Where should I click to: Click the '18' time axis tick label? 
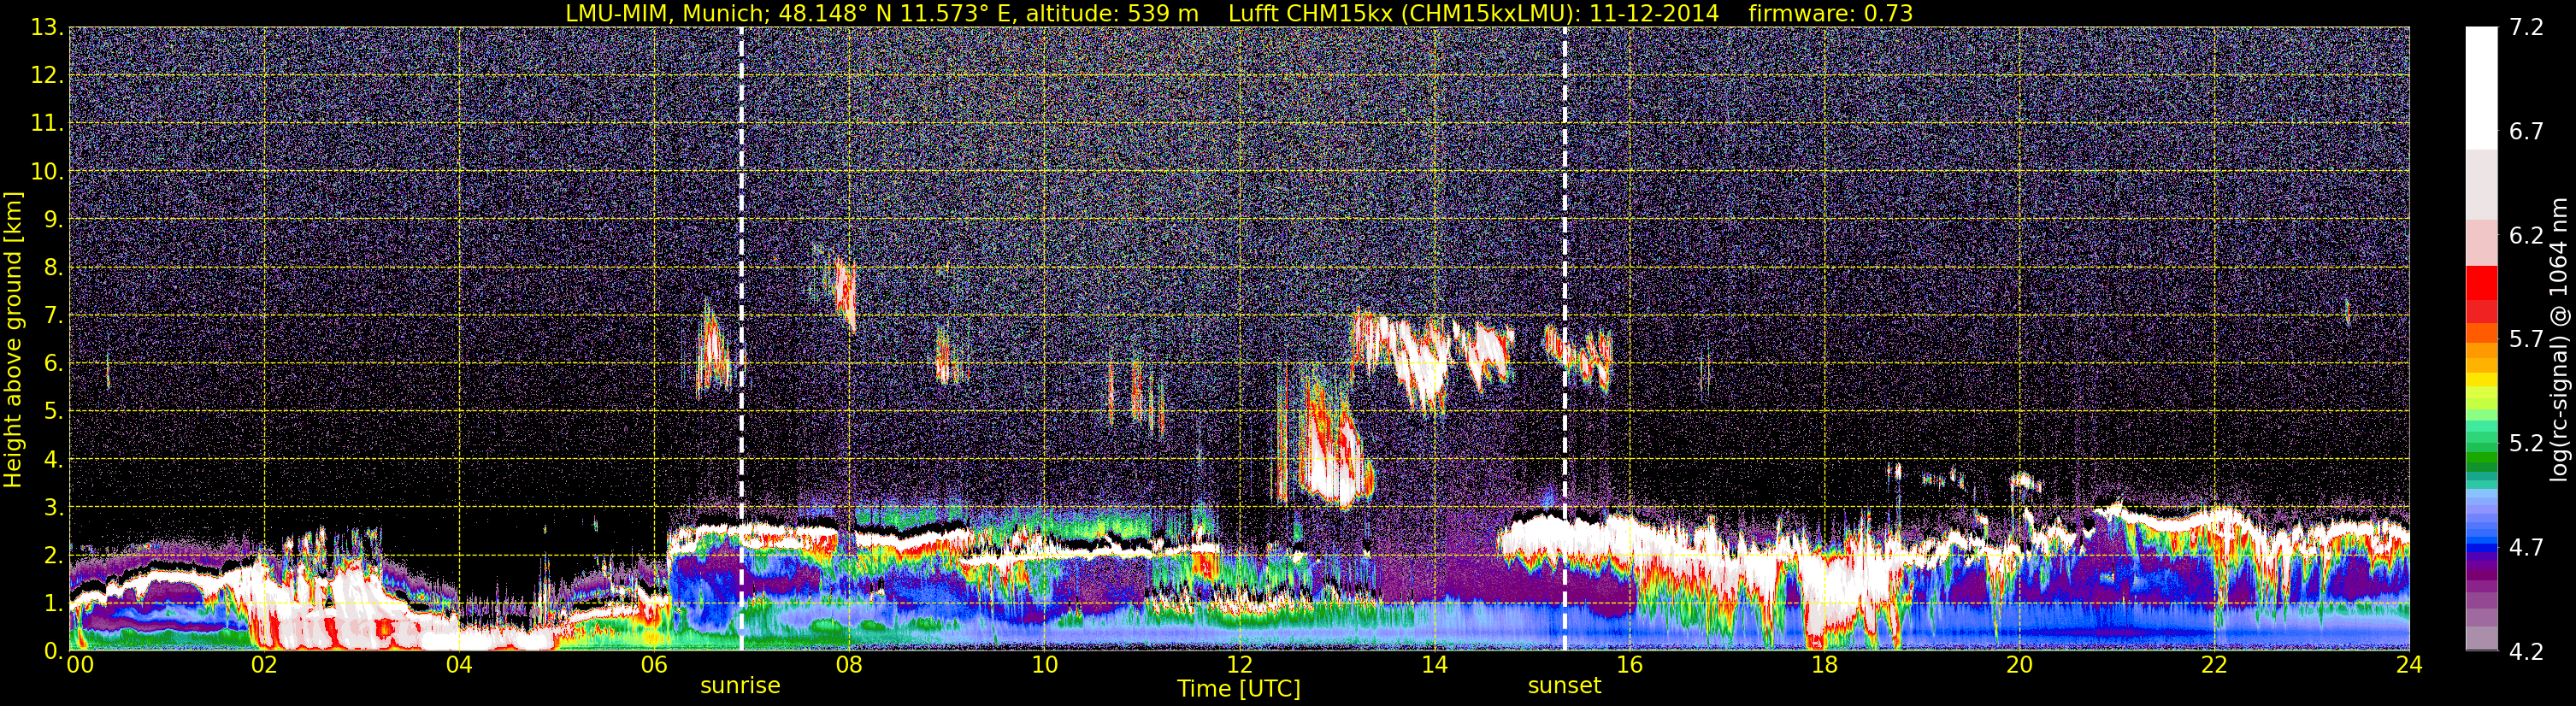[x=1824, y=666]
